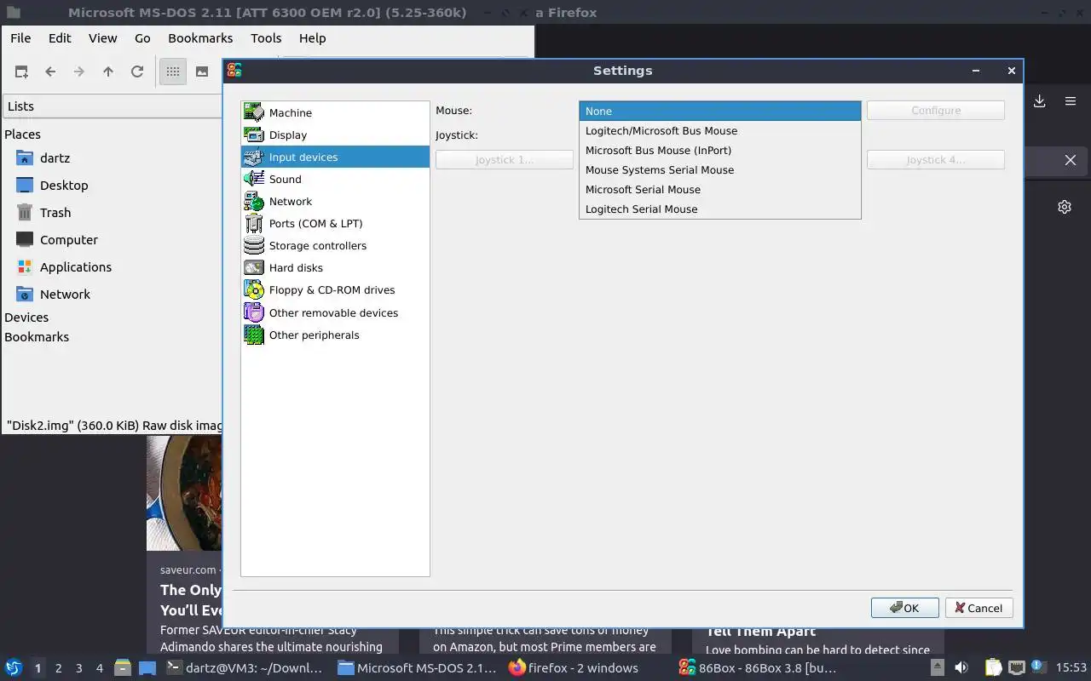Focus the 86Box 3.8 taskbar entry
The image size is (1091, 681).
click(759, 668)
